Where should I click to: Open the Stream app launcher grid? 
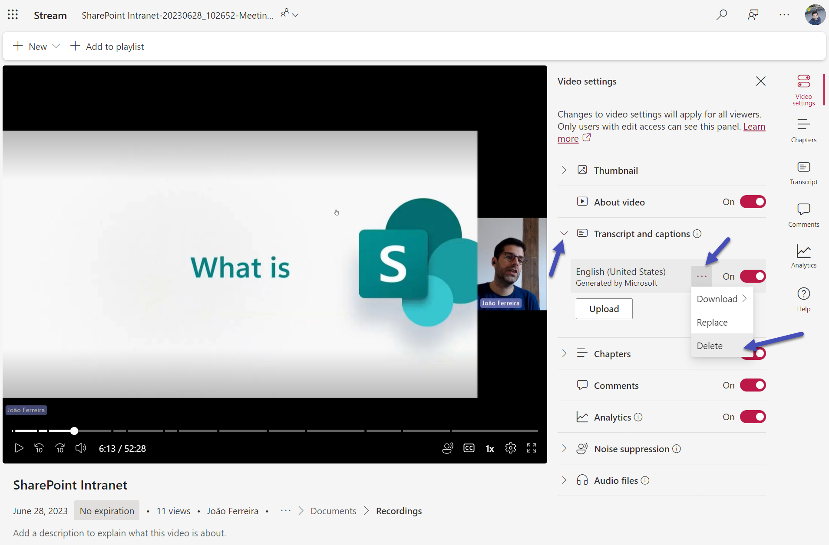point(13,14)
